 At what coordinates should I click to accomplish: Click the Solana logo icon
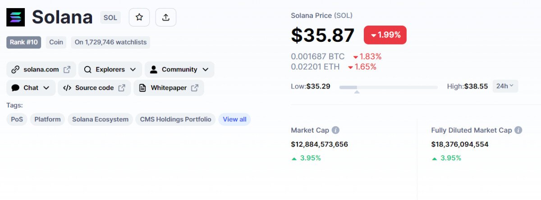point(15,17)
